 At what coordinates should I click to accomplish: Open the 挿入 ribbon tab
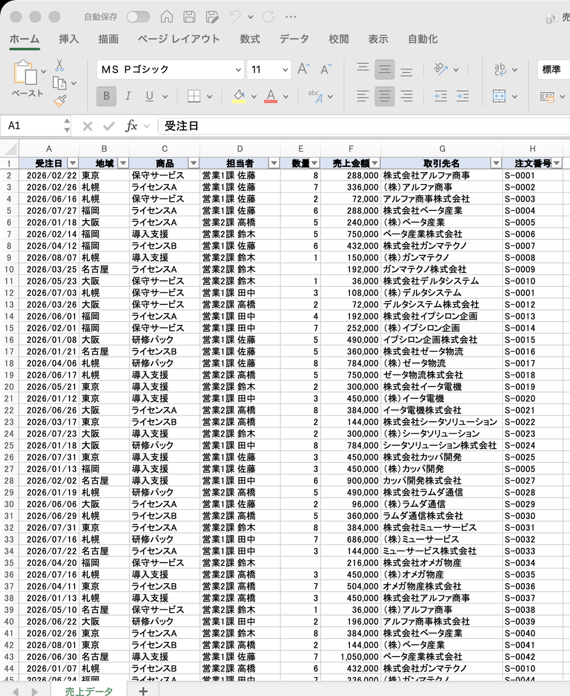(x=69, y=39)
